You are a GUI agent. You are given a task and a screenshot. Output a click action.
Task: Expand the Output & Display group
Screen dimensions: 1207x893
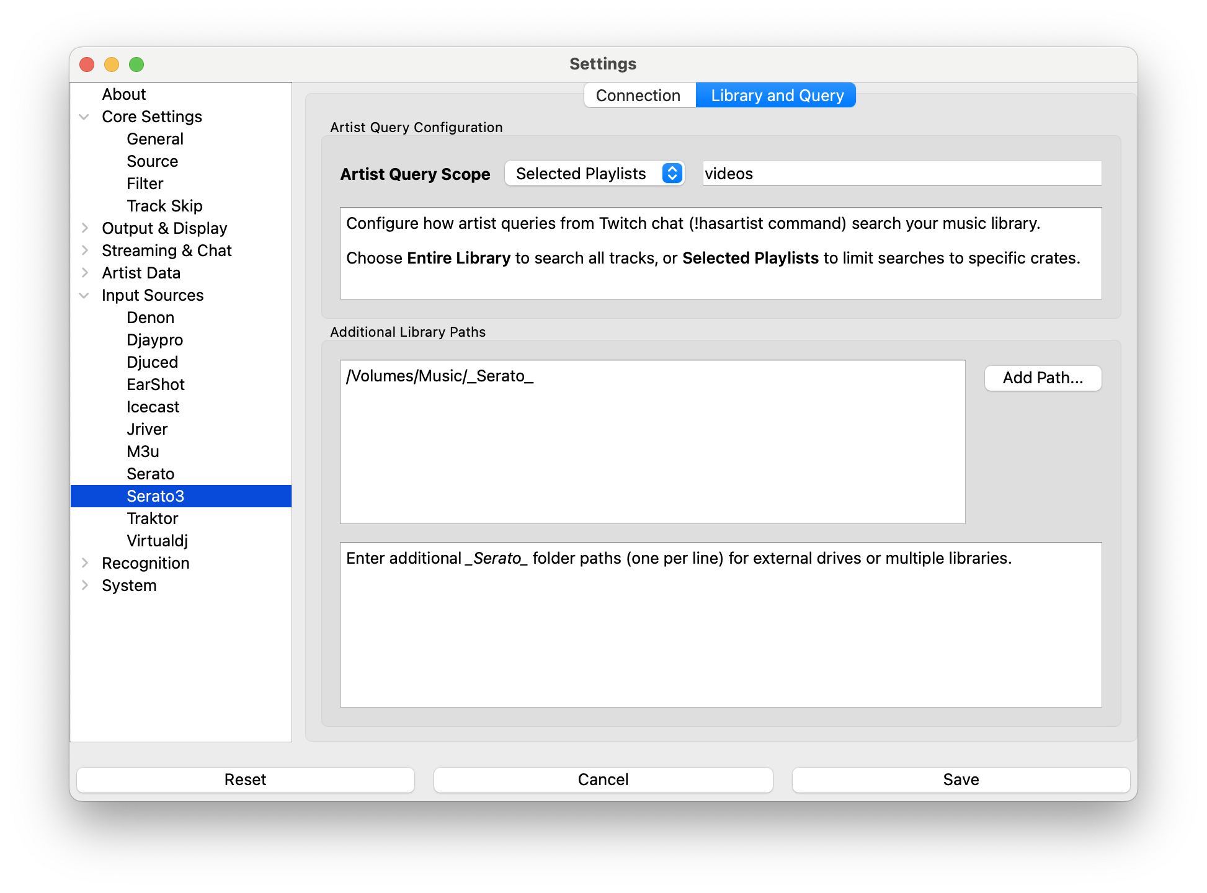tap(84, 228)
